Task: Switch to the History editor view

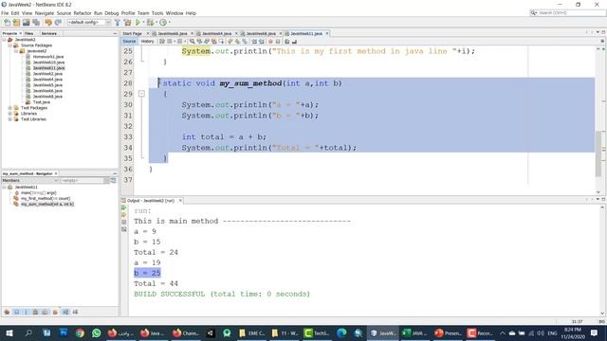Action: [x=148, y=42]
